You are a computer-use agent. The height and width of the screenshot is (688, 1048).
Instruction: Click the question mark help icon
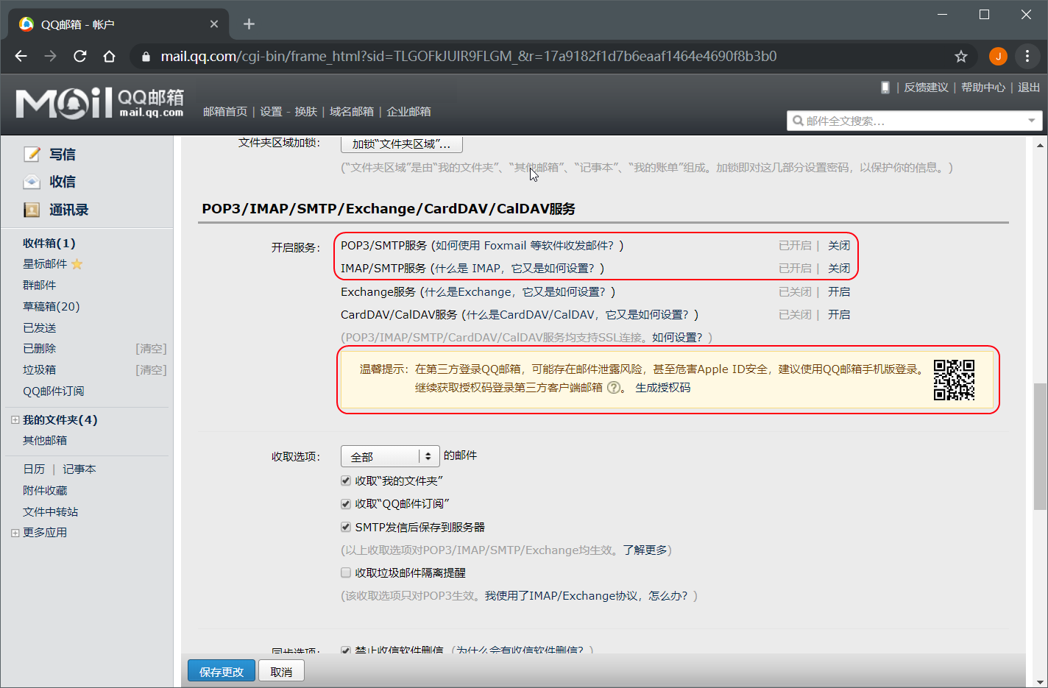tap(614, 388)
